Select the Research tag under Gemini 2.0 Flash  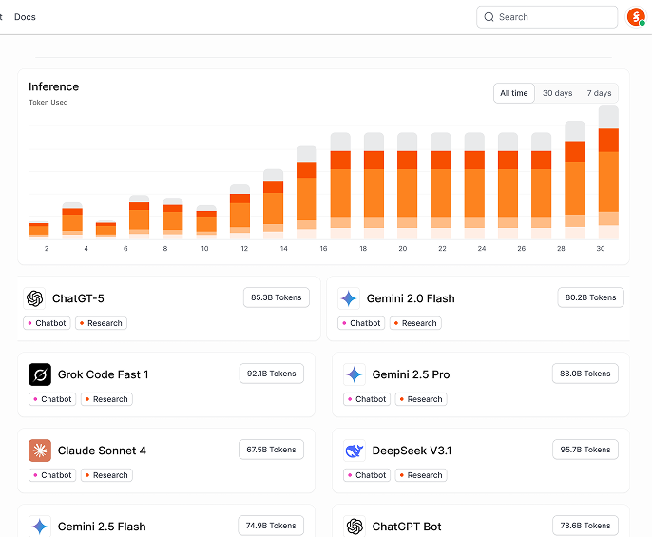point(415,323)
